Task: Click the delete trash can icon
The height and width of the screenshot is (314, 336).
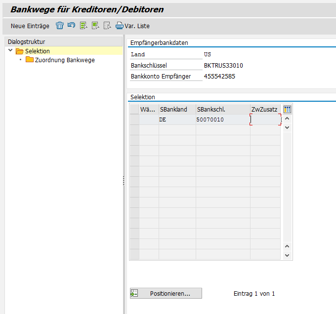Action: 60,26
